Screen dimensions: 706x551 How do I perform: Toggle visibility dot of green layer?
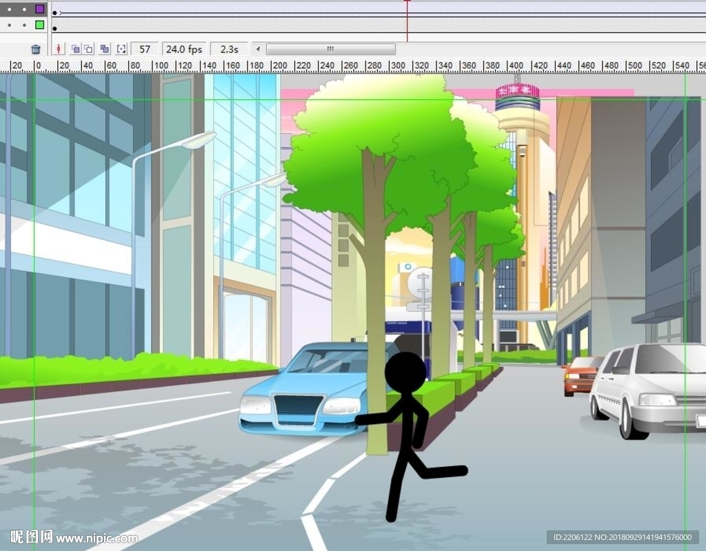click(10, 26)
